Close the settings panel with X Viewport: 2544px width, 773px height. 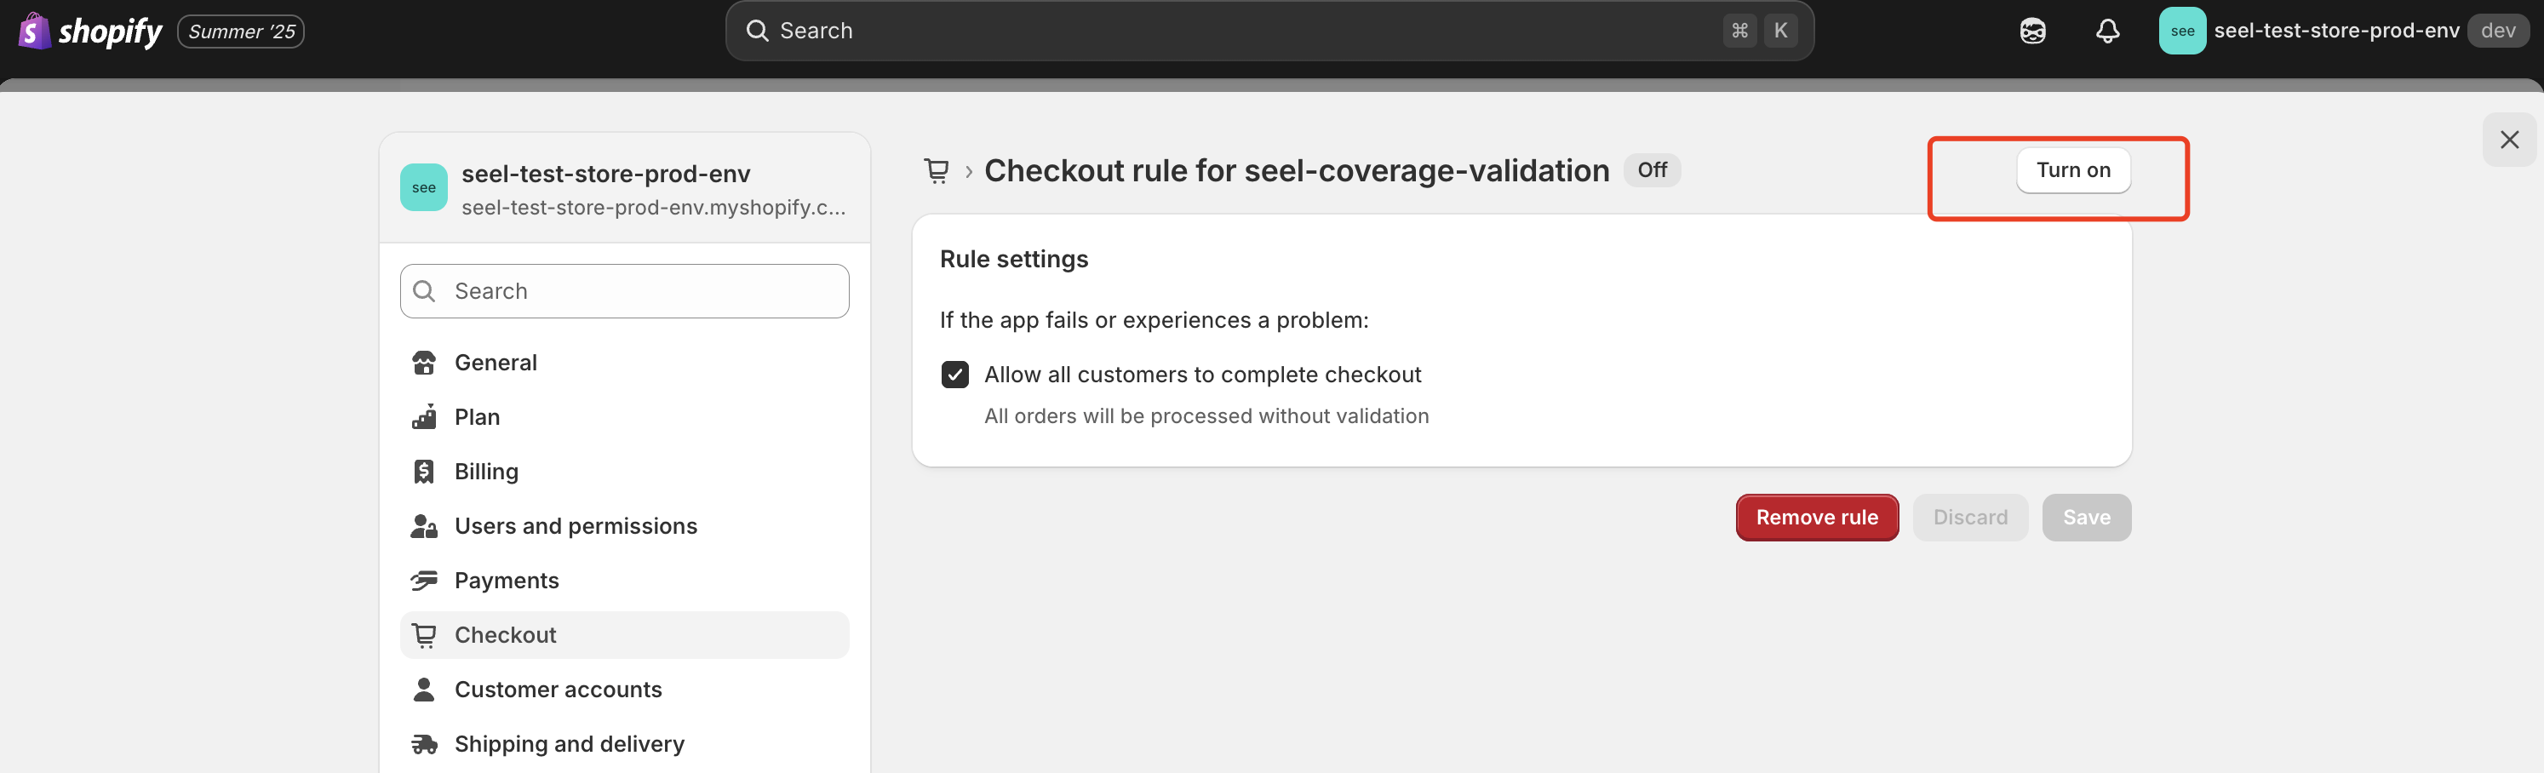click(x=2508, y=140)
